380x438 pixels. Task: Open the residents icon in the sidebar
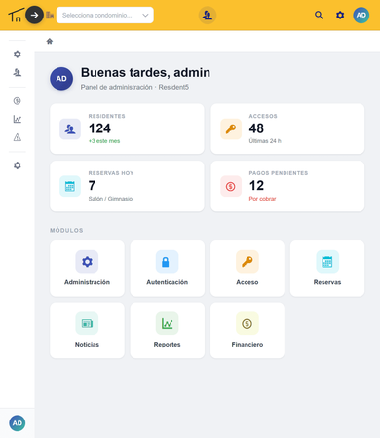[x=18, y=72]
